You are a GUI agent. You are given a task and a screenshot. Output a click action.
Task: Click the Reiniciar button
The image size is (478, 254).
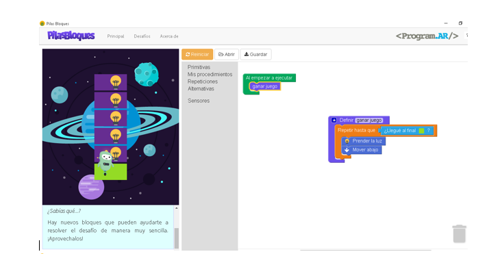click(x=197, y=54)
